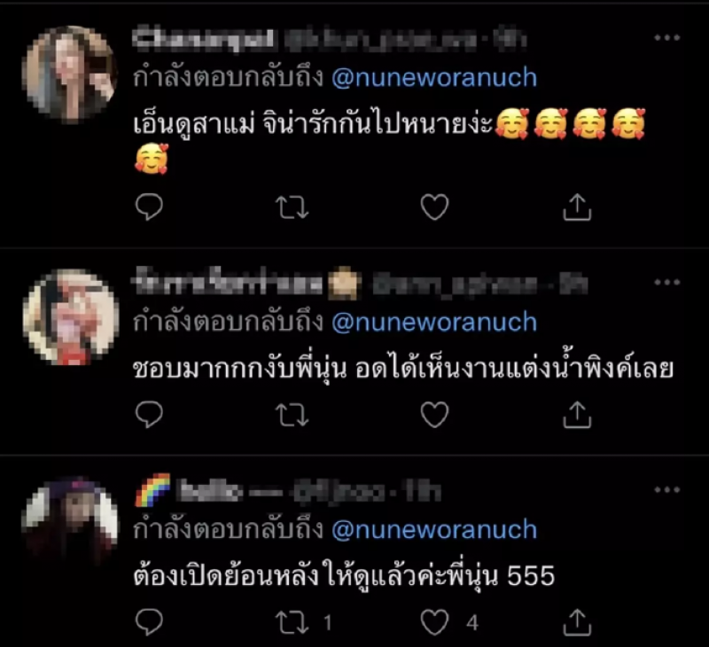Share the tweet ending with 555
The width and height of the screenshot is (709, 647).
coord(577,622)
